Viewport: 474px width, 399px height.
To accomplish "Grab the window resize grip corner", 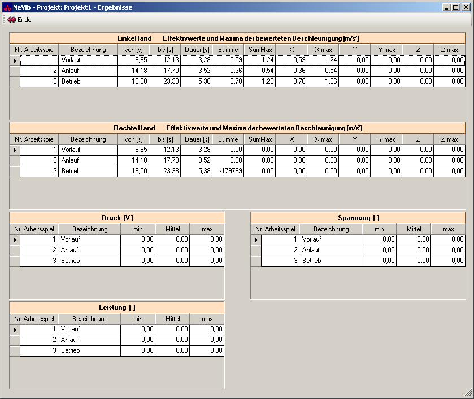I will (x=468, y=393).
